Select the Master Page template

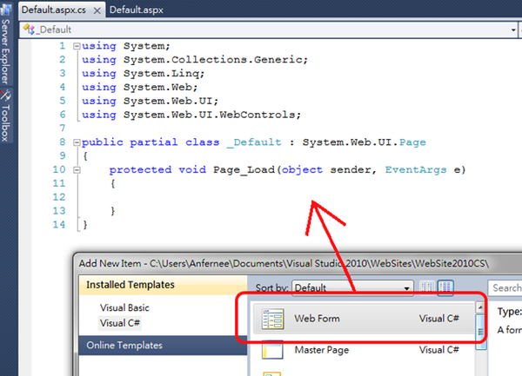click(365, 350)
